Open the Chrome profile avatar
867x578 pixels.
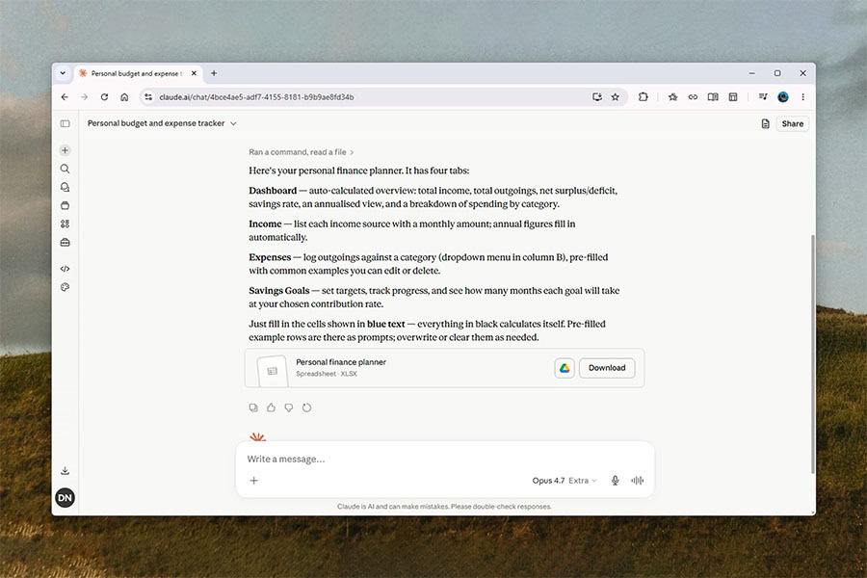coord(783,96)
